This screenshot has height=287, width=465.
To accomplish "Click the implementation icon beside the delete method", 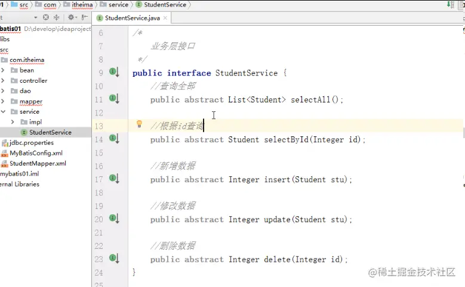I will 113,258.
